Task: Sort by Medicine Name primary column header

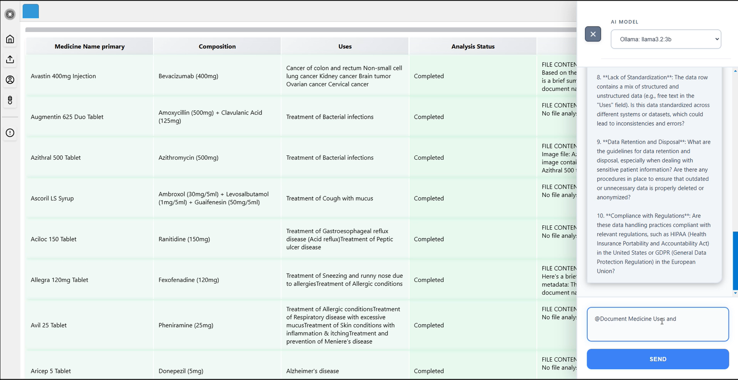Action: pos(89,46)
